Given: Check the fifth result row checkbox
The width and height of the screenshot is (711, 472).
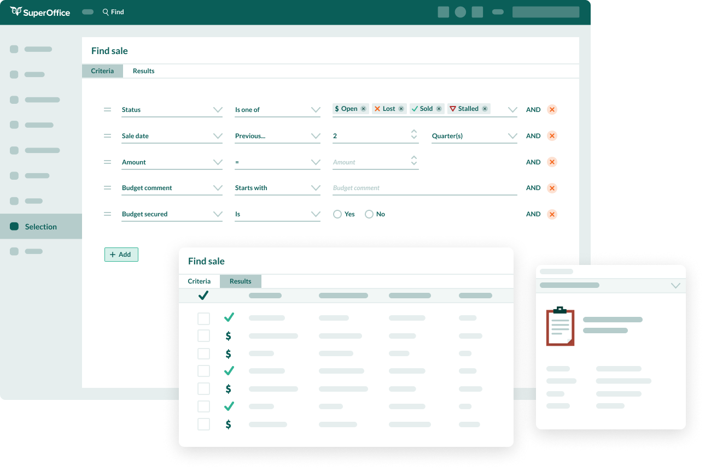Looking at the screenshot, I should point(203,389).
